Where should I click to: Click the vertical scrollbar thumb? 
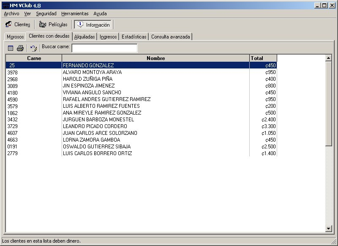click(329, 104)
